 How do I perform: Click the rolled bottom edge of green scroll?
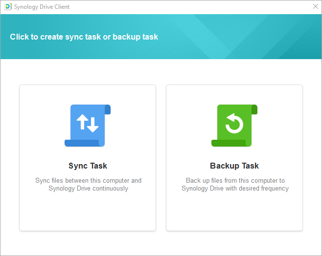pyautogui.click(x=229, y=143)
